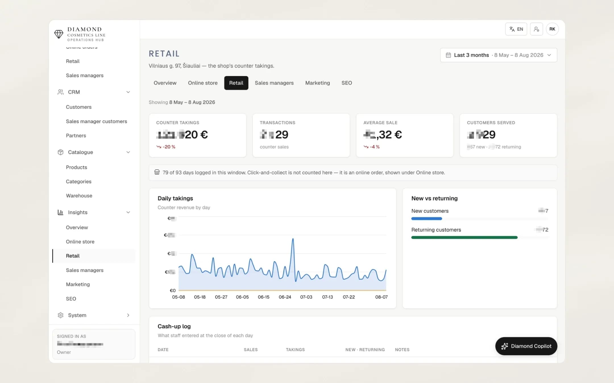Click the New customers blue progress bar
Screen dimensions: 614x383
click(426, 218)
